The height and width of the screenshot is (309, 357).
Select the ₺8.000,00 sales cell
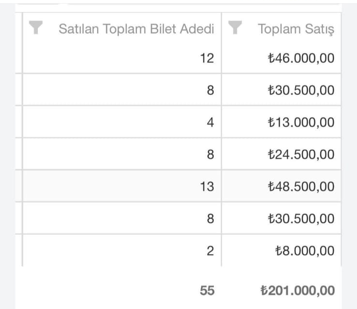(x=281, y=250)
